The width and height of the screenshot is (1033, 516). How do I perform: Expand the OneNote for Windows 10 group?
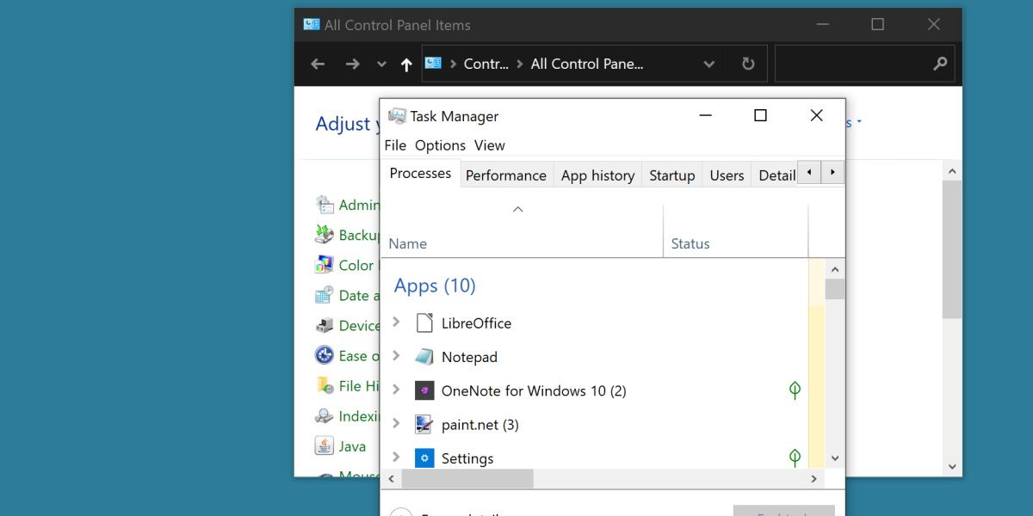point(396,390)
